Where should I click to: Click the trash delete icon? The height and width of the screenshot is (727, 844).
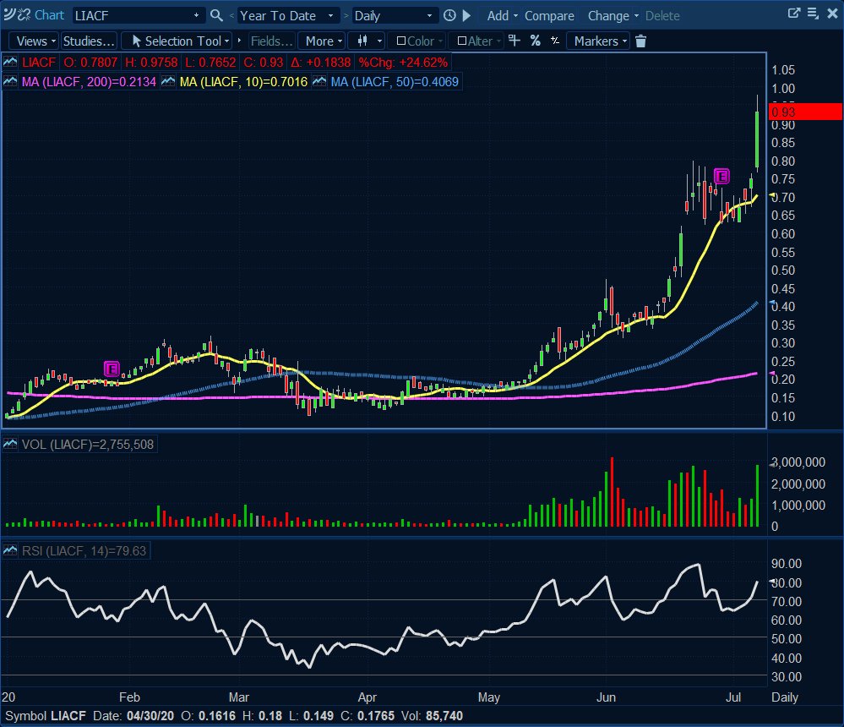pos(640,41)
